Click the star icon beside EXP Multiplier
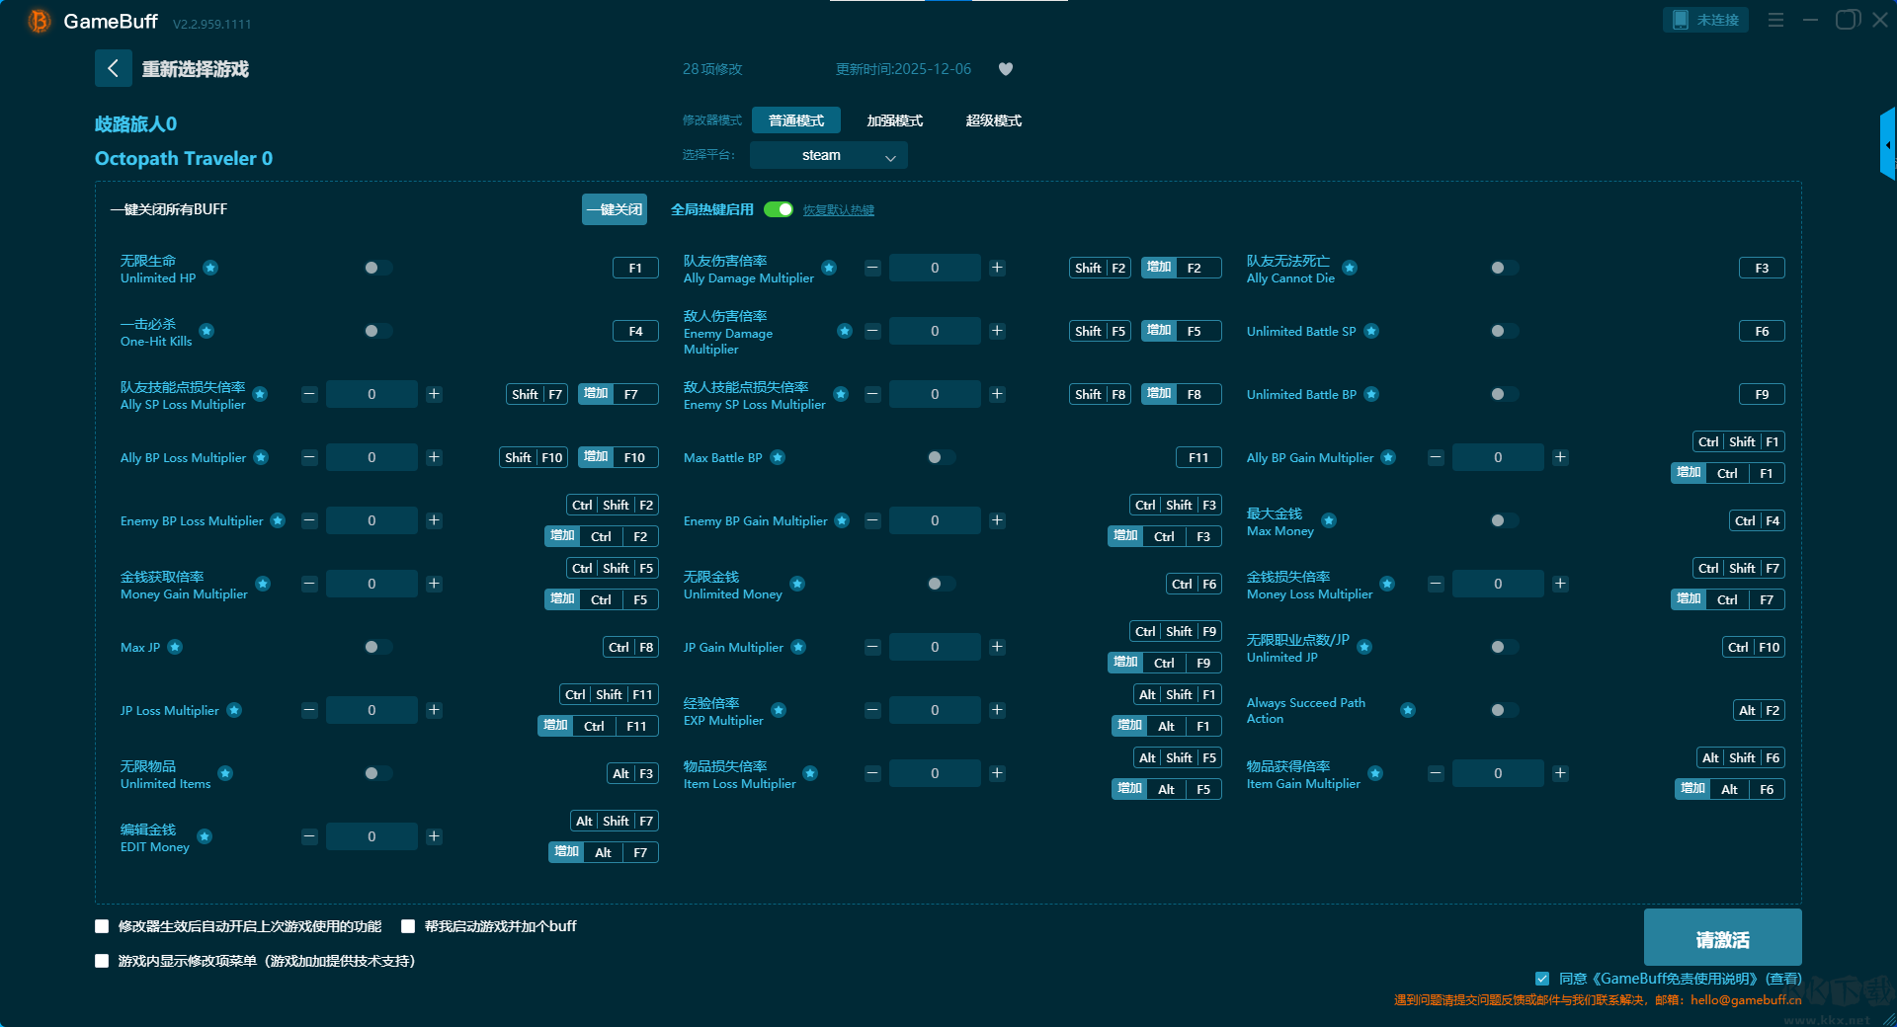 [779, 710]
